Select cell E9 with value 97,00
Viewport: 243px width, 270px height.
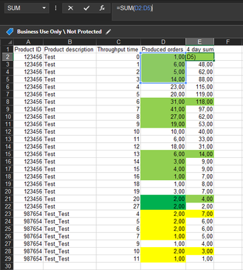200,109
